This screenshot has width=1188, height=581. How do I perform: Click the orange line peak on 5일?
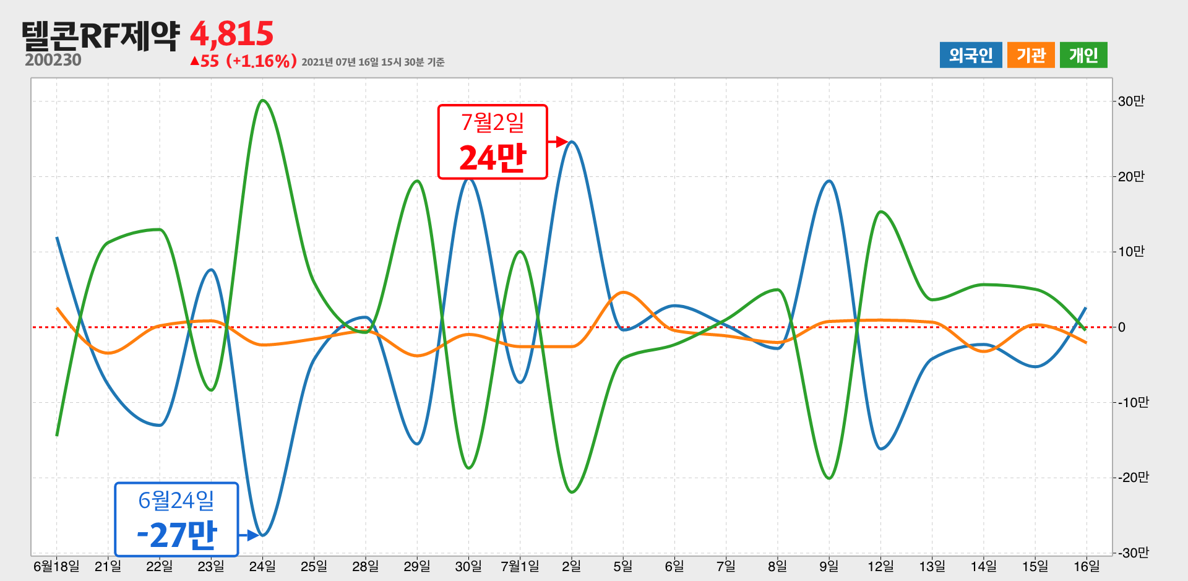click(623, 292)
